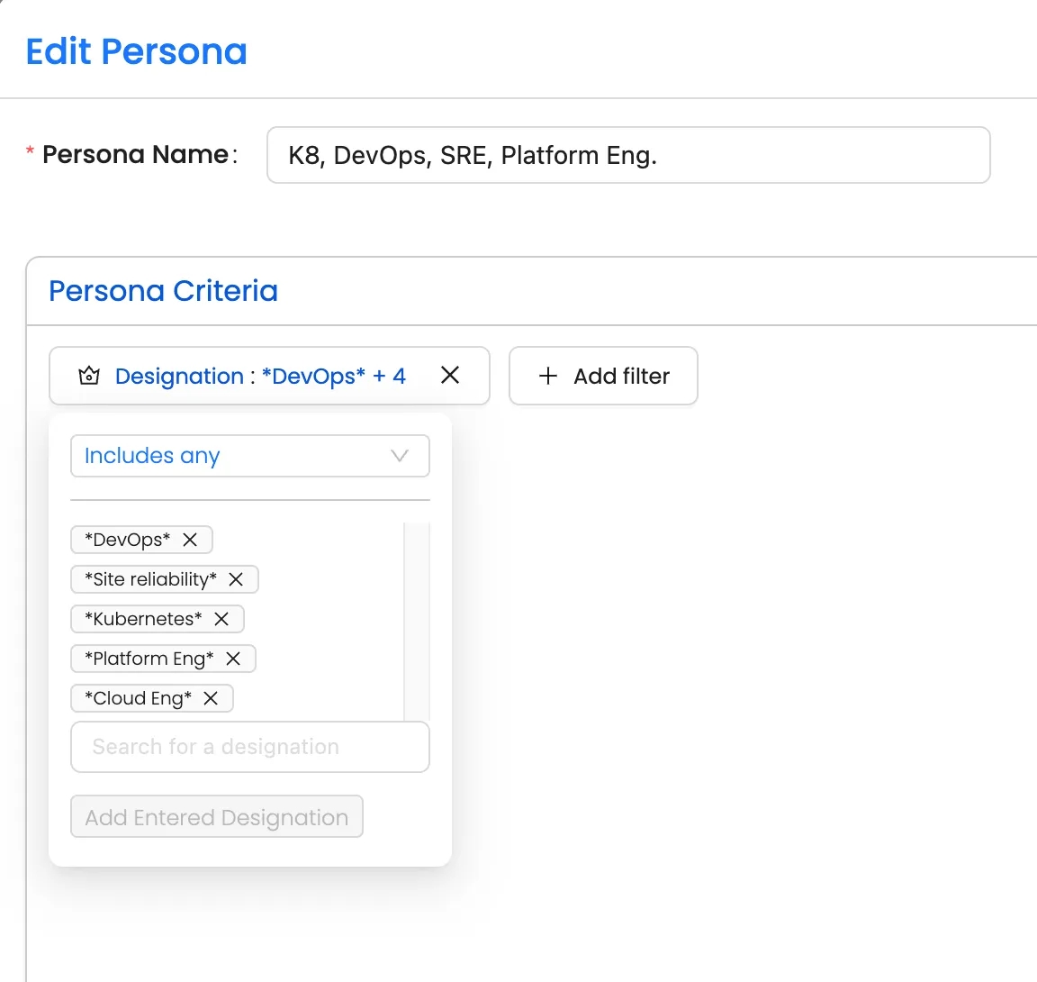
Task: Remove the *DevOps* designation tag
Action: tap(190, 540)
